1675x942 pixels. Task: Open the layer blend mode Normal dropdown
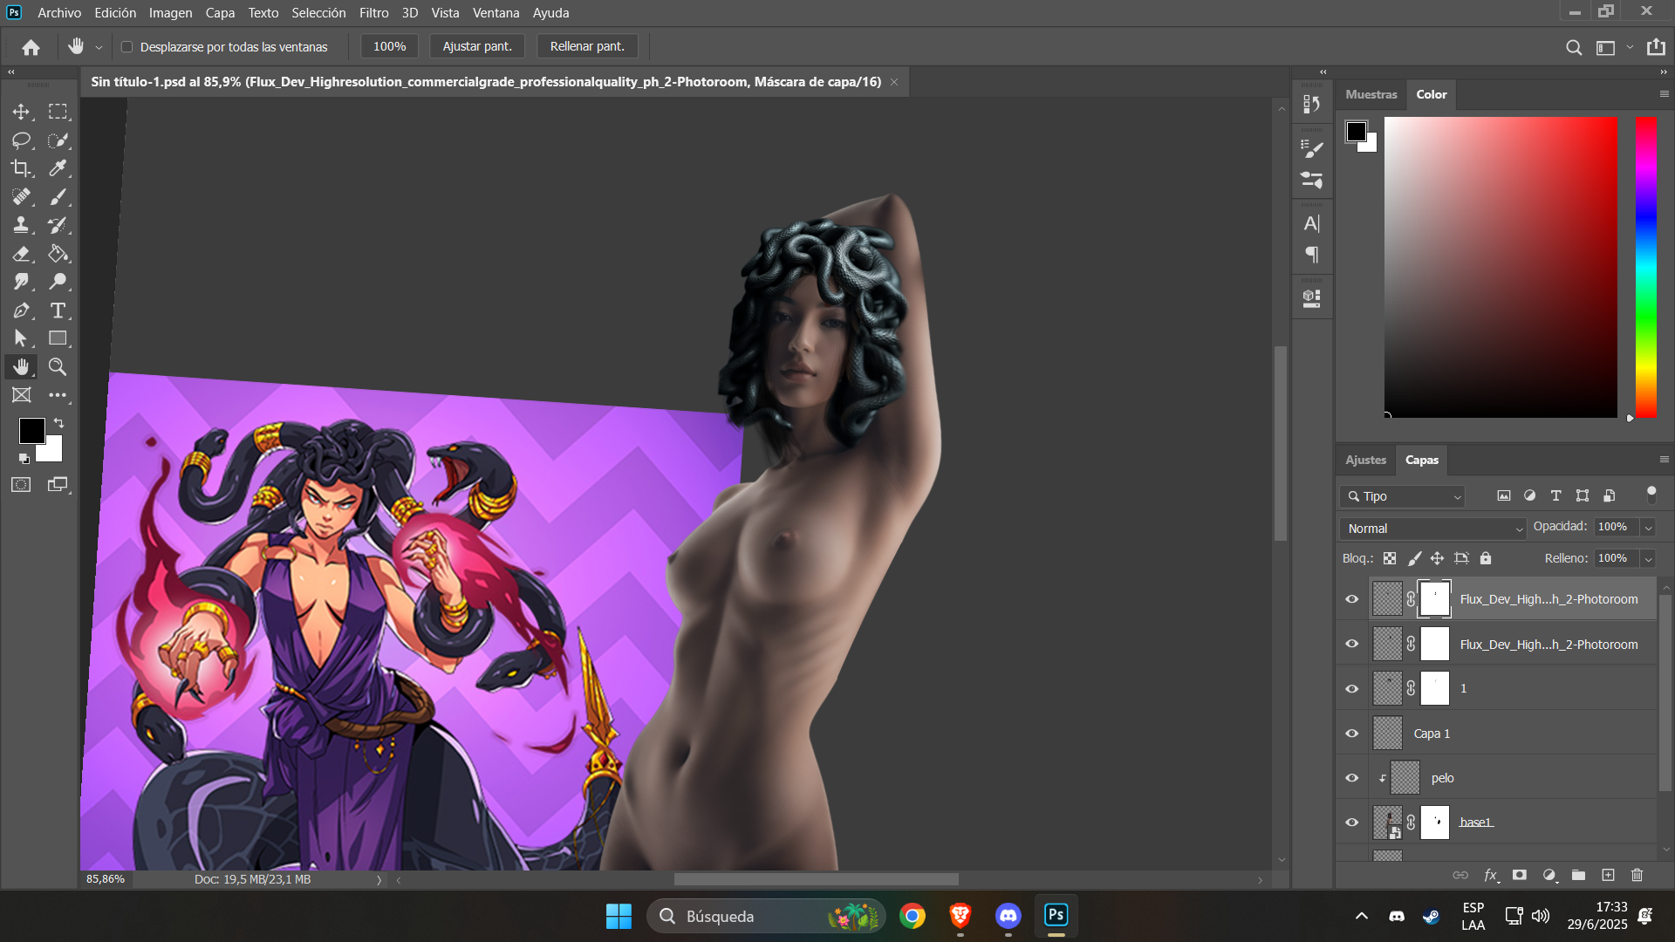pyautogui.click(x=1432, y=529)
